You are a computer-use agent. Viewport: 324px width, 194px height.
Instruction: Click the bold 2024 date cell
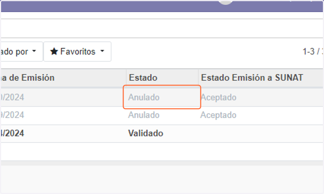[x=63, y=133]
